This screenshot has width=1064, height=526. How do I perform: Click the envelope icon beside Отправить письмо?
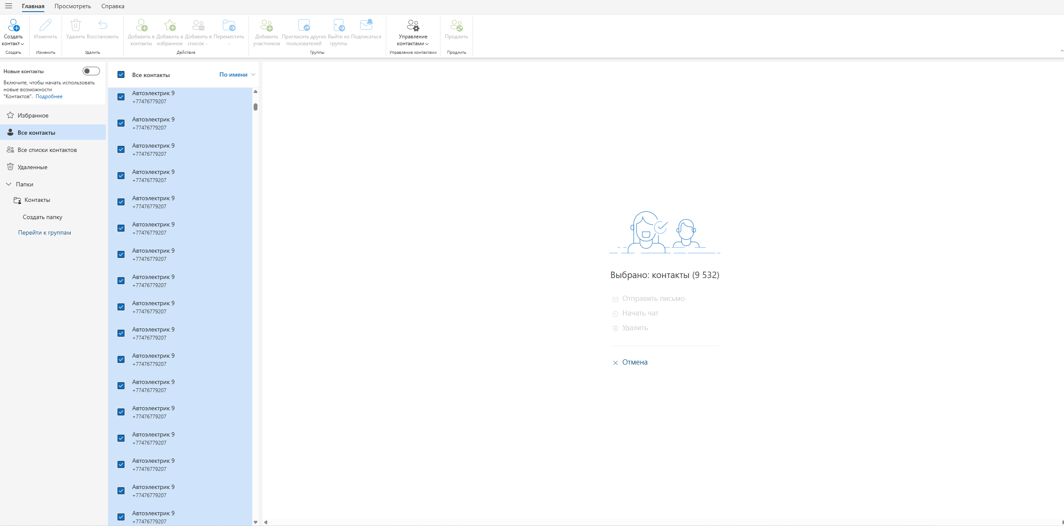point(615,299)
